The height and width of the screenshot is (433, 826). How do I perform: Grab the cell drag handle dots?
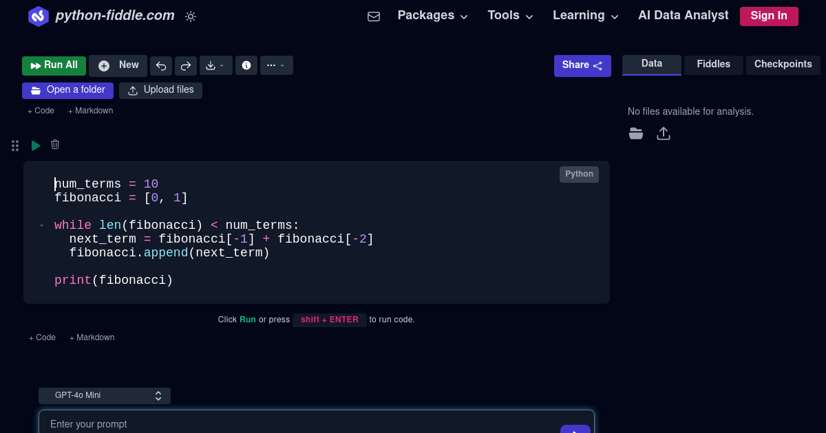pos(14,145)
